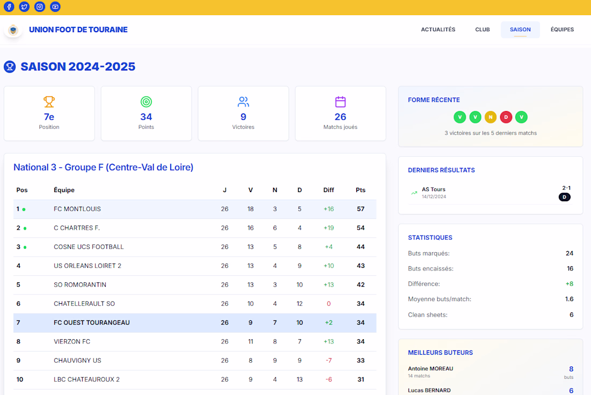Viewport: 591px width, 395px height.
Task: Select the FC Ouest Tourangeau table row
Action: (195, 323)
